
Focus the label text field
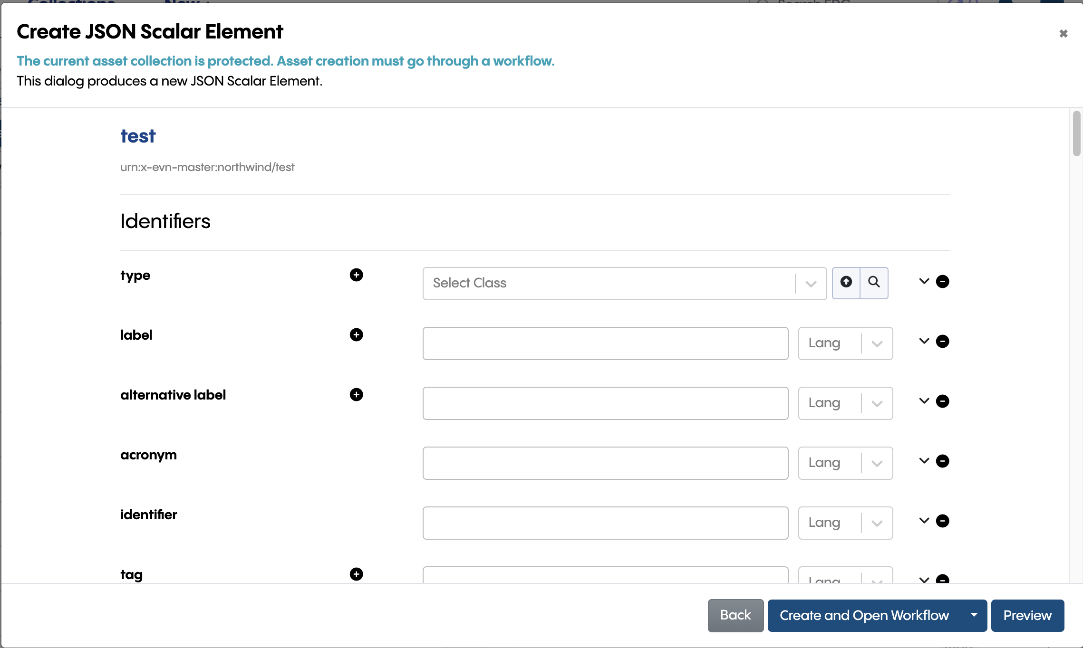point(605,343)
